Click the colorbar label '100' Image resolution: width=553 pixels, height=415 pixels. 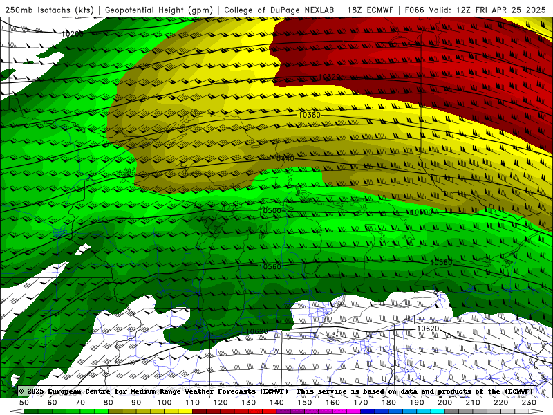click(165, 403)
